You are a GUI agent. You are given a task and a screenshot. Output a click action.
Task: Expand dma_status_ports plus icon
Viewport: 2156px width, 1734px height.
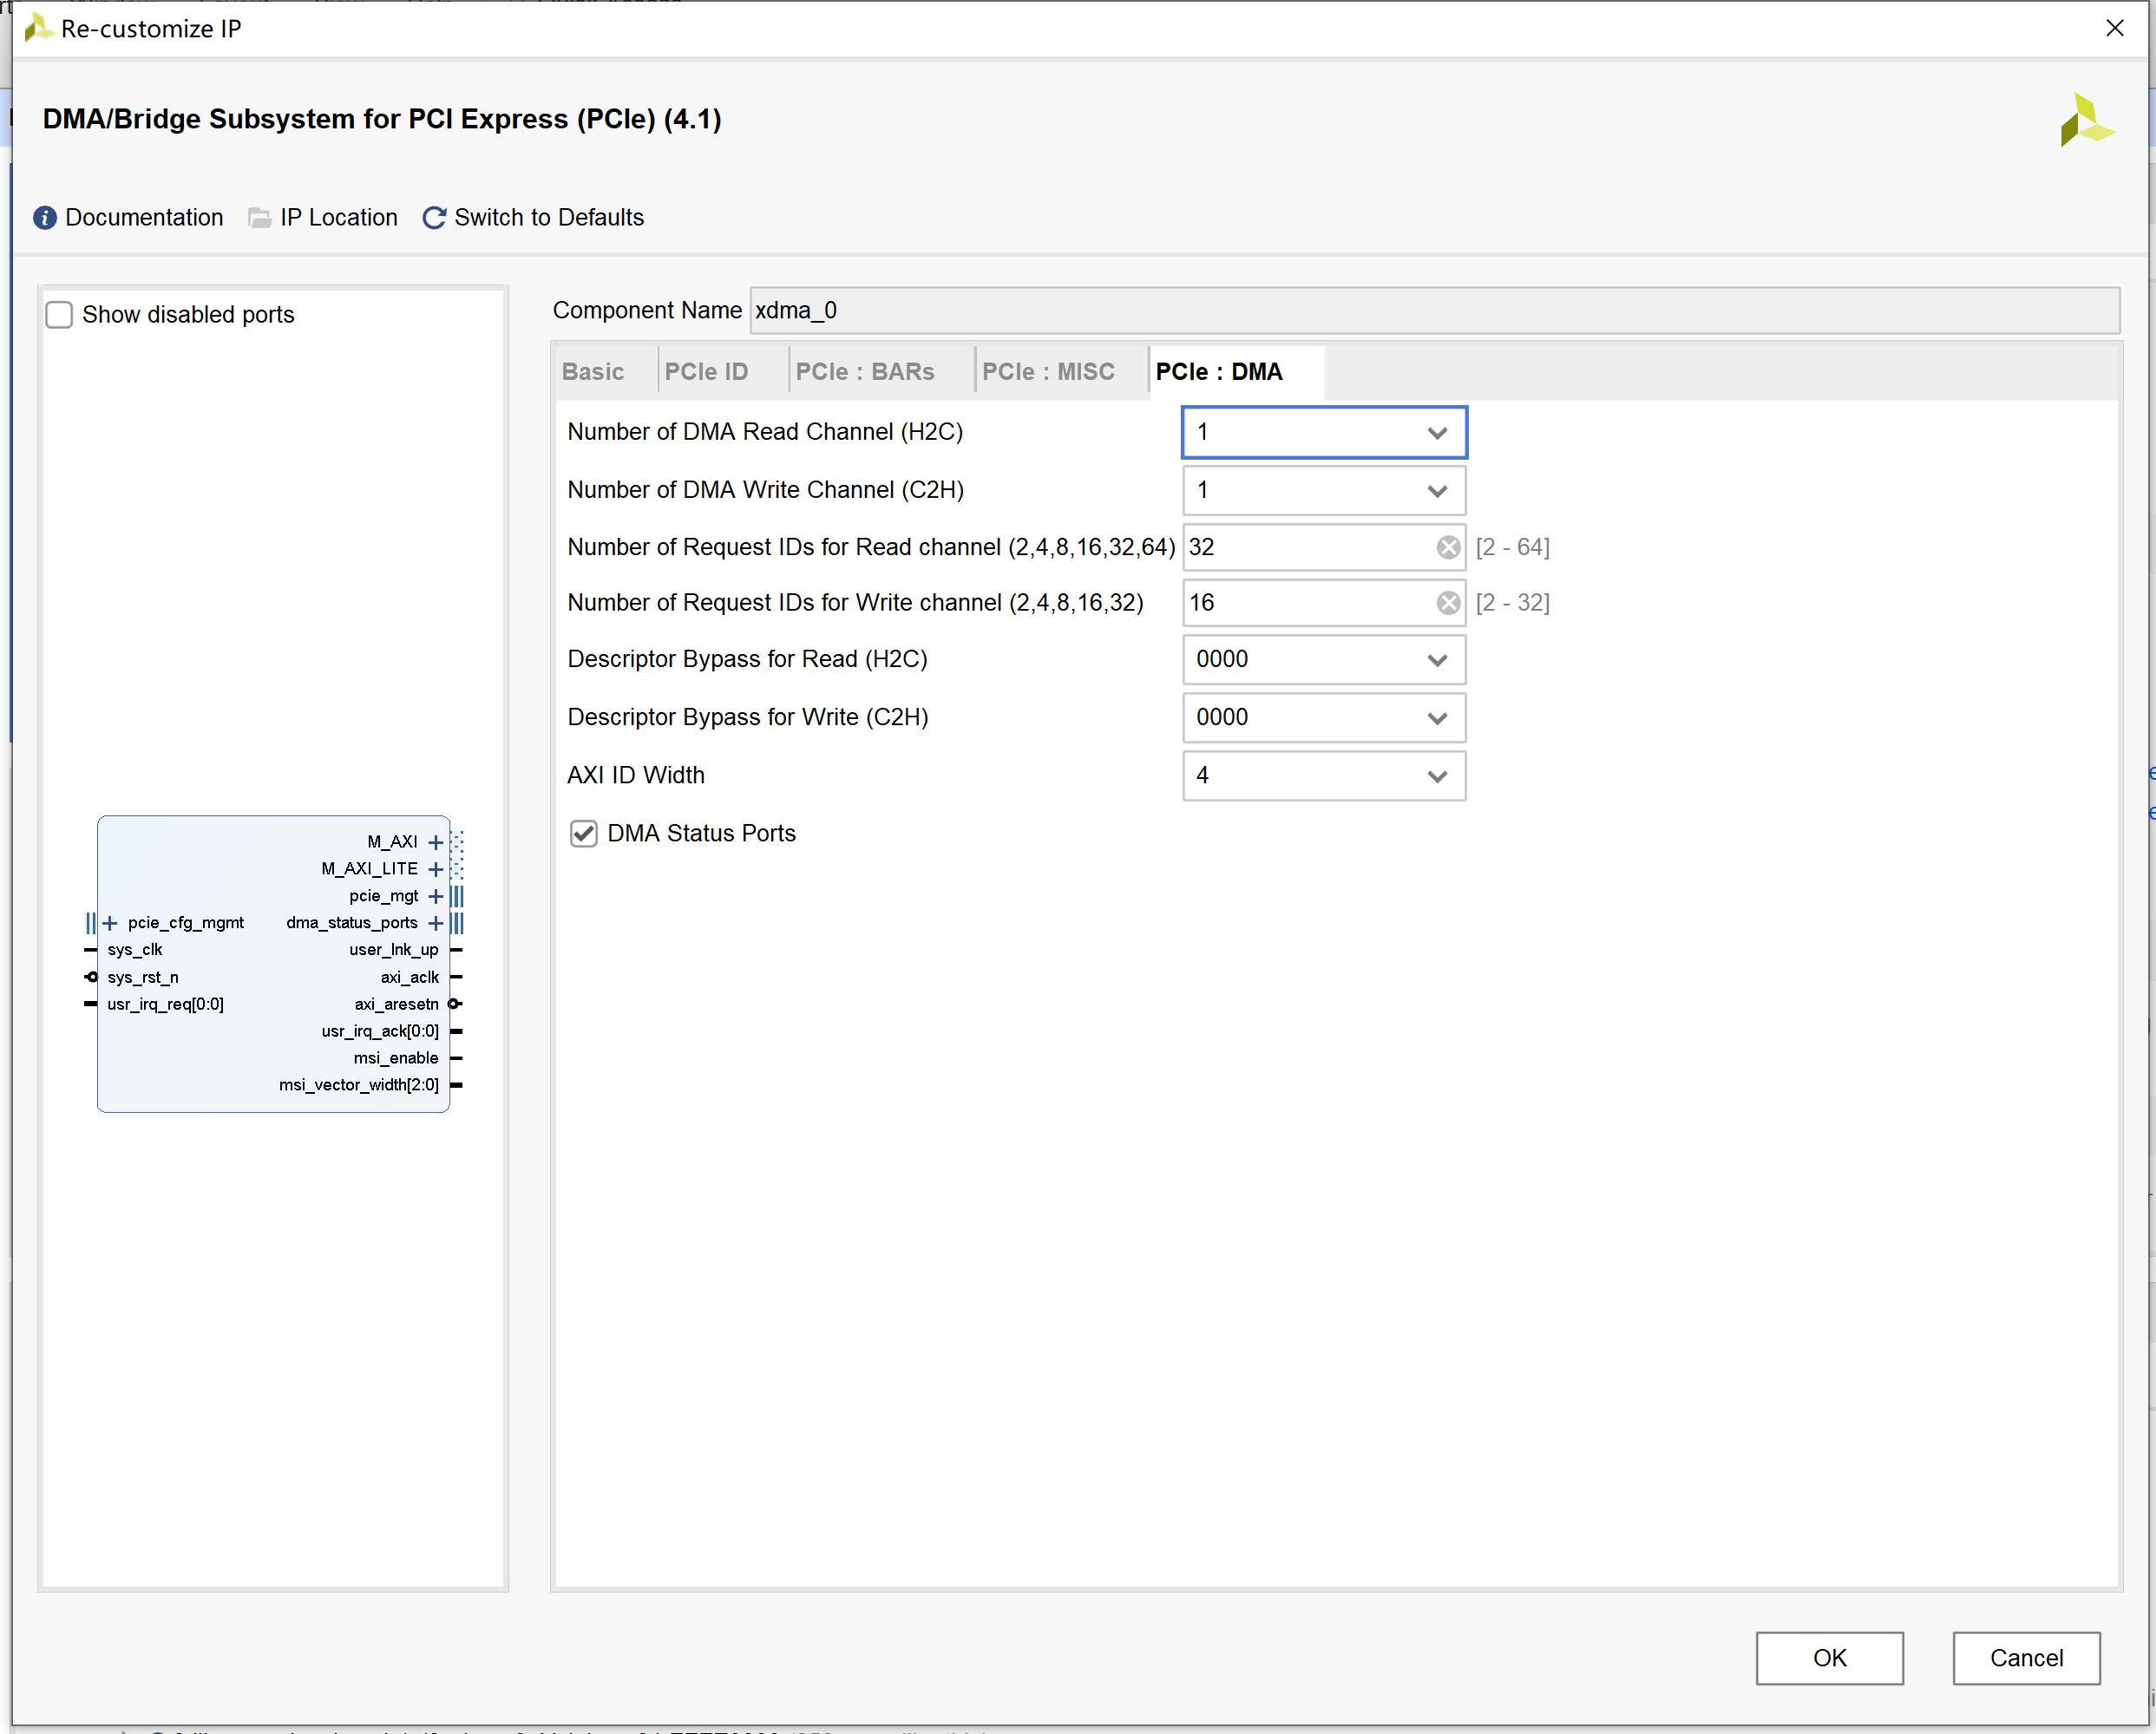tap(436, 923)
